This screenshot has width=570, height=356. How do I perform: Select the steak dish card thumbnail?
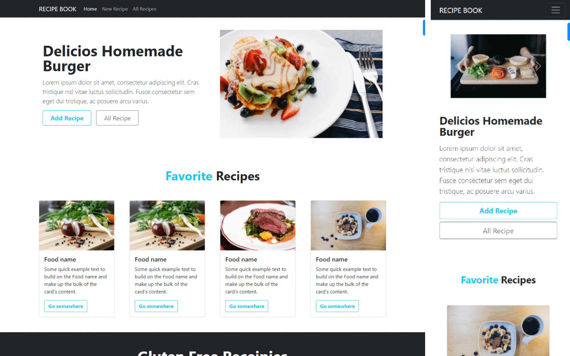pos(258,225)
